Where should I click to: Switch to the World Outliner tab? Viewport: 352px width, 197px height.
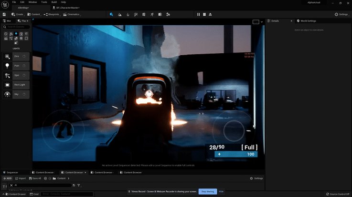[7, 21]
